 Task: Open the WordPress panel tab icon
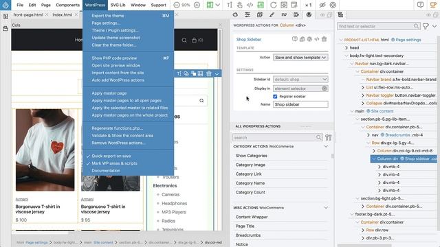(309, 15)
